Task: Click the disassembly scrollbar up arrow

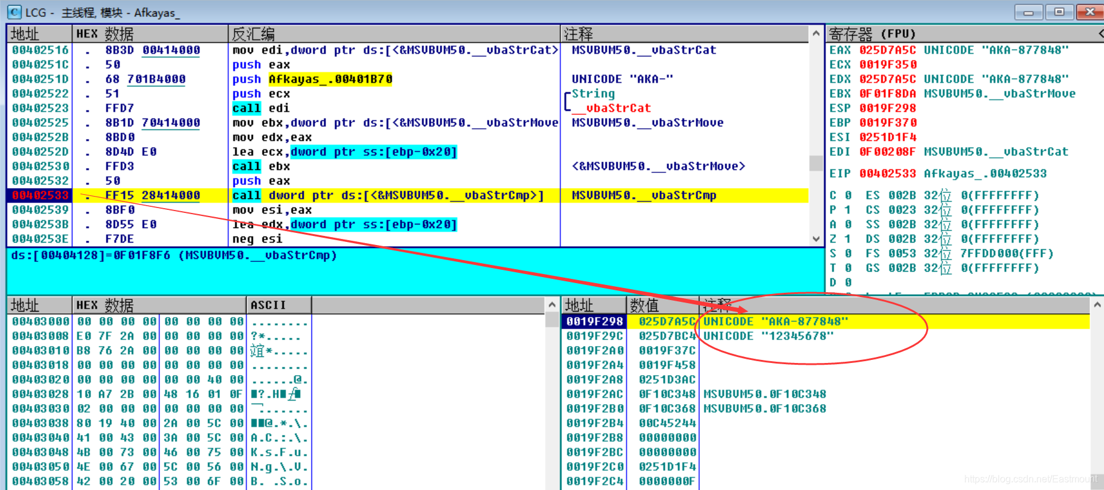Action: pos(816,34)
